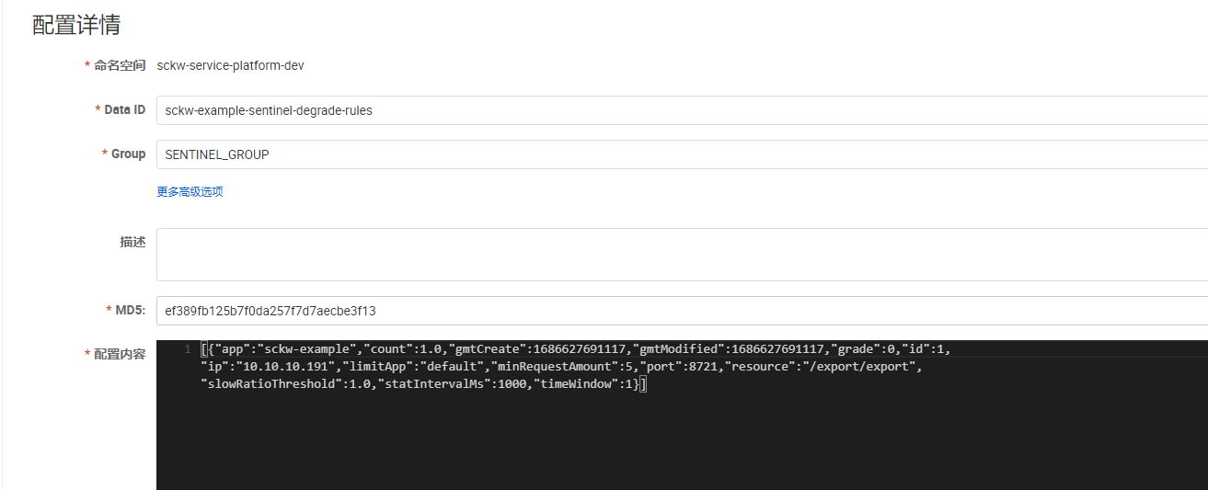Viewport: 1208px width, 490px height.
Task: Click line number 1 in the editor gutter
Action: point(188,349)
